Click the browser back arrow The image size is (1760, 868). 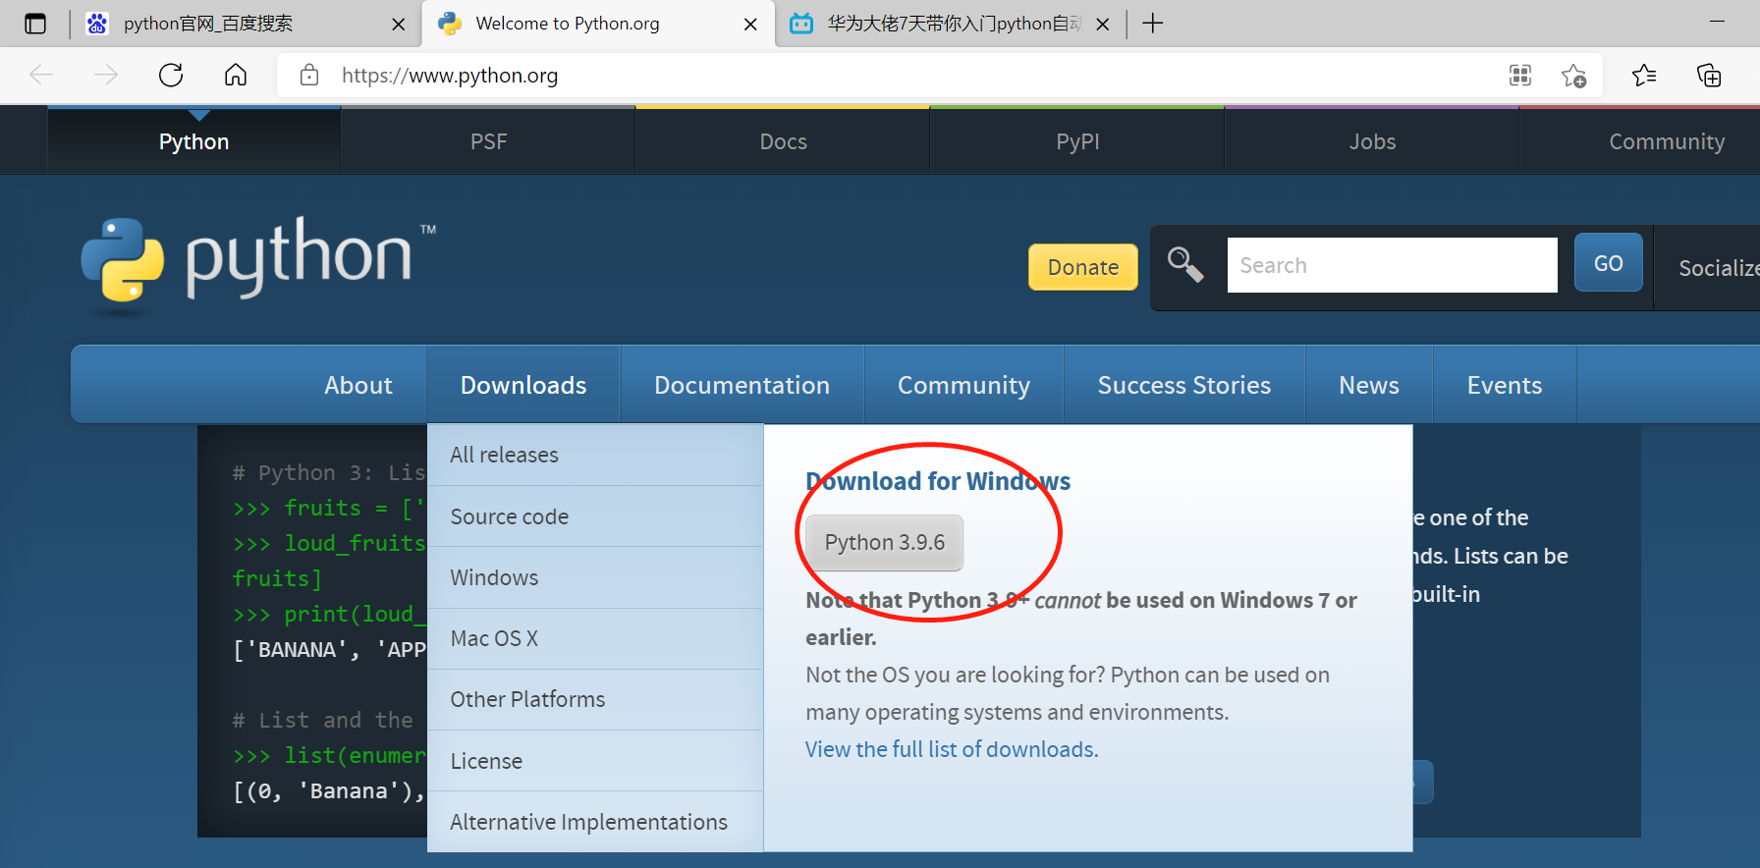pos(41,75)
